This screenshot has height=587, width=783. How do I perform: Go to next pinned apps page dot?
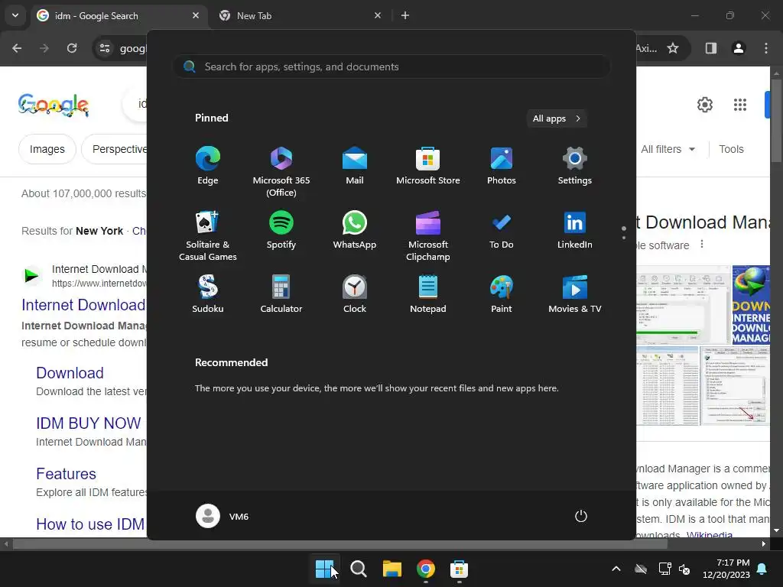click(x=624, y=238)
